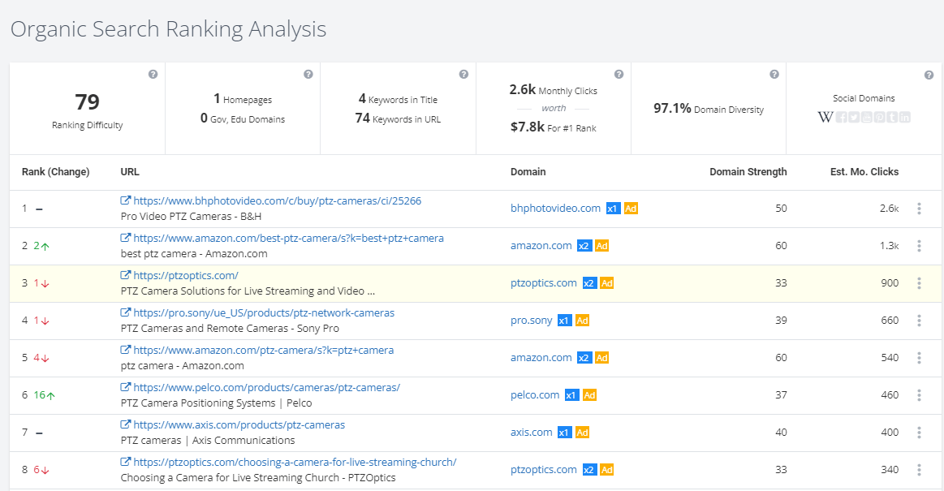Click the axis.com domain link
Image resolution: width=944 pixels, height=491 pixels.
[x=531, y=432]
